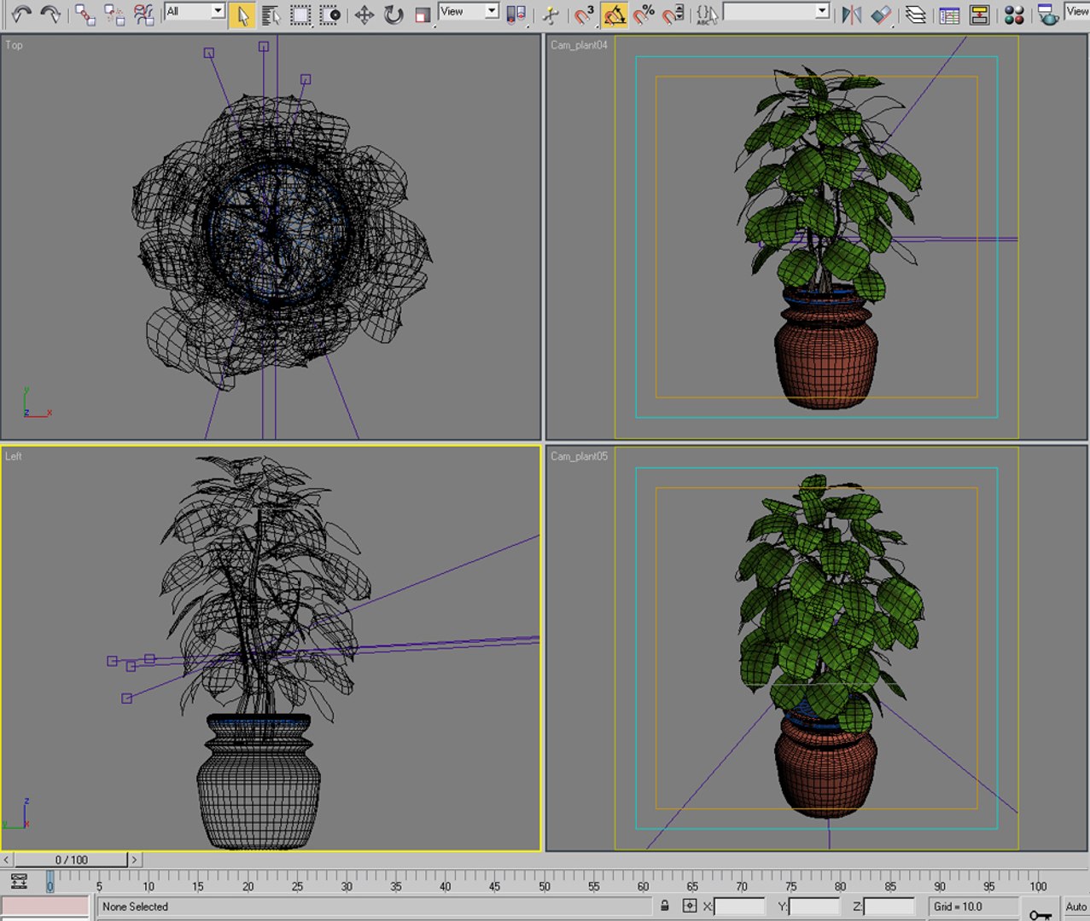This screenshot has height=921, width=1090.
Task: Select the Rotate tool
Action: pos(393,14)
